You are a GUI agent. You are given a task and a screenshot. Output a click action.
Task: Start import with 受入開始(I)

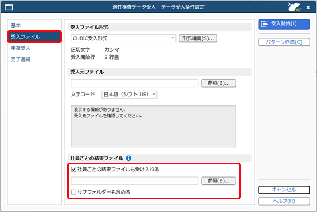coord(284,24)
